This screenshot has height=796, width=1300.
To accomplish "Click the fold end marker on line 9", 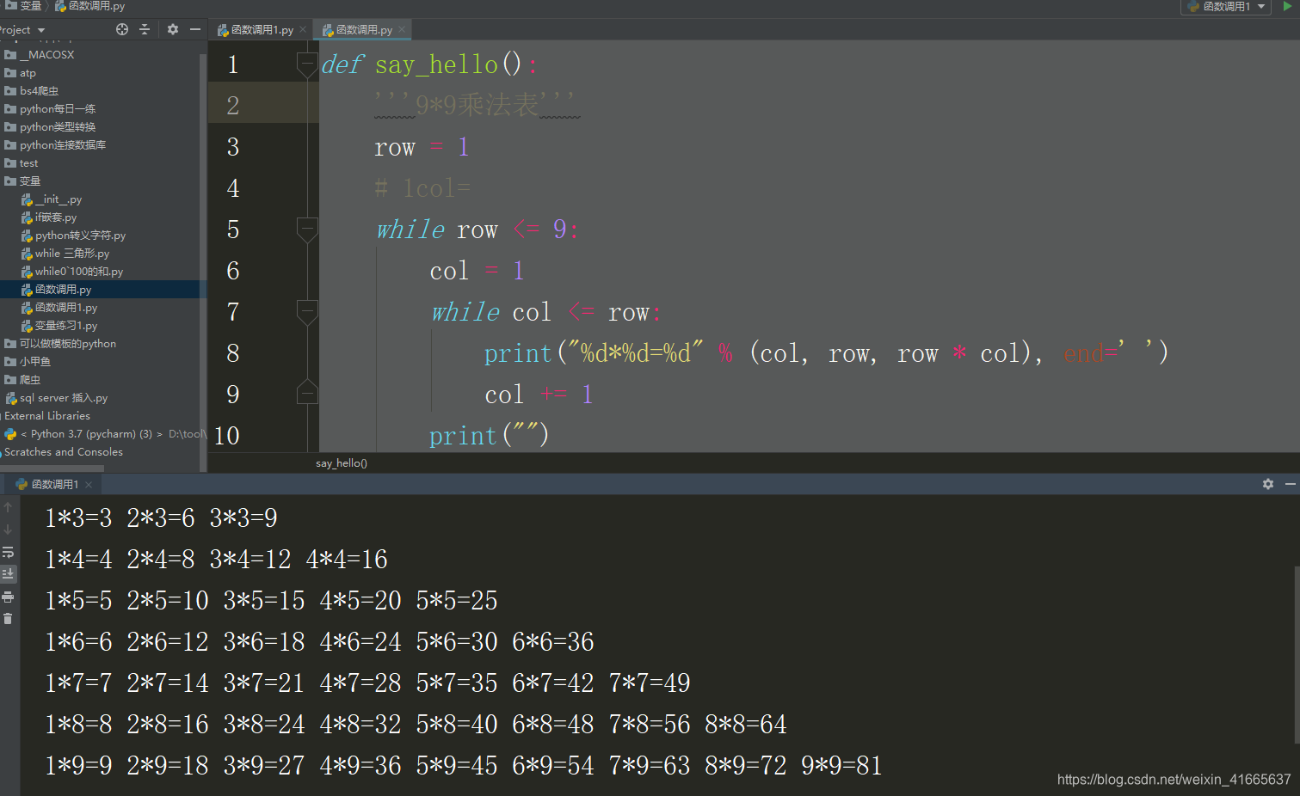I will (x=307, y=394).
